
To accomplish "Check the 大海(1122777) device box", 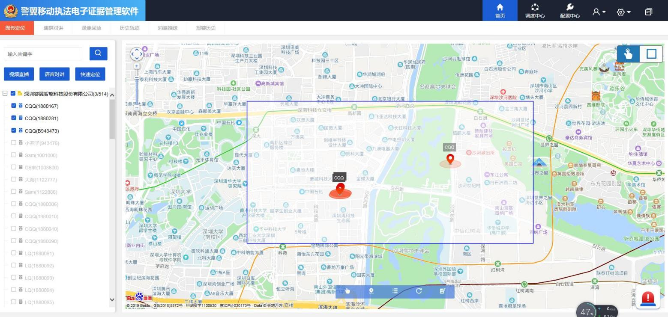I will 14,179.
